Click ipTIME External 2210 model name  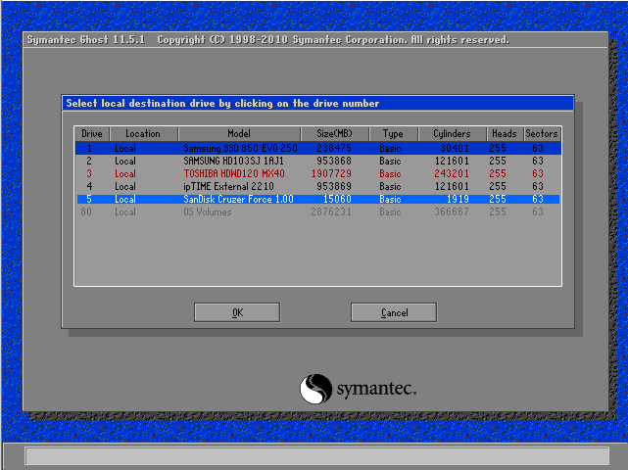[228, 187]
